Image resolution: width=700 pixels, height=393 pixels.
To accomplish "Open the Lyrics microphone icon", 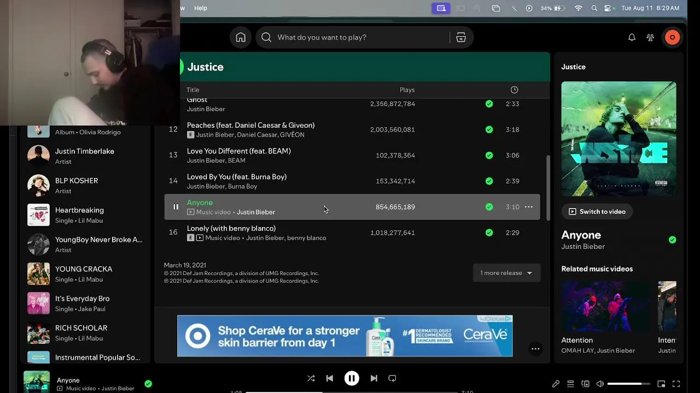I will pos(556,384).
